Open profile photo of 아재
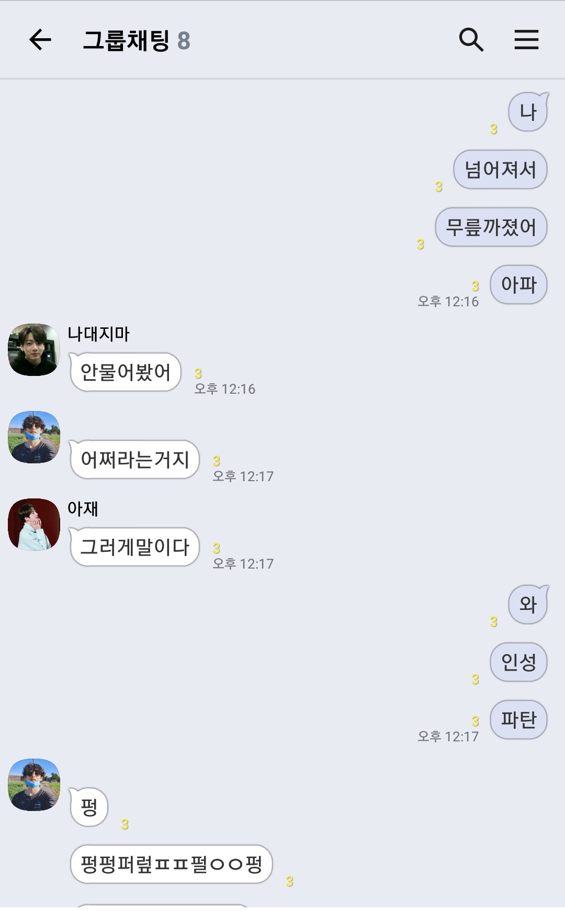The width and height of the screenshot is (565, 911). pos(34,525)
